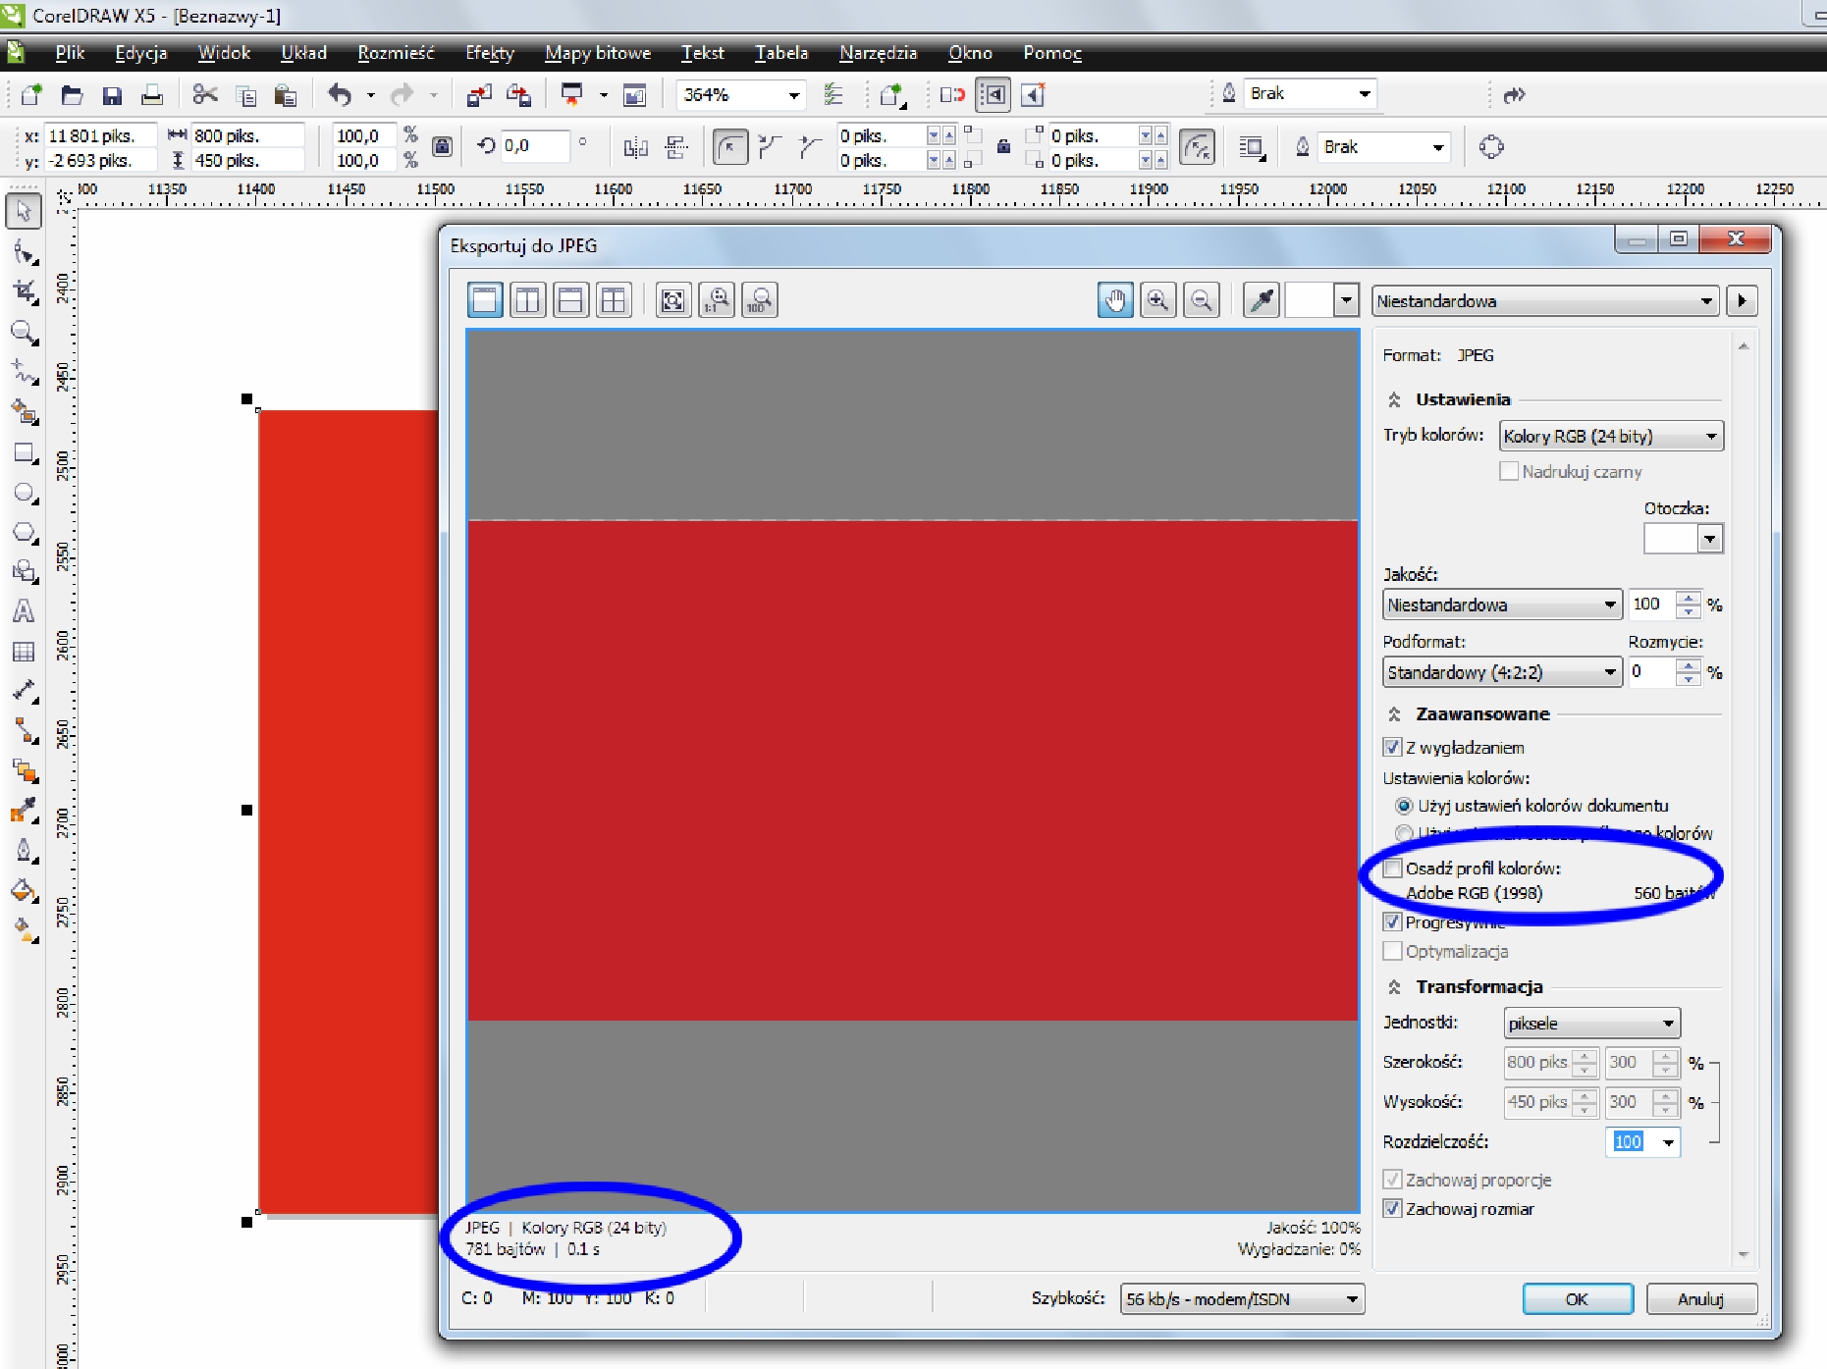Screen dimensions: 1827x1369
Task: Switch to two vertical previews layout
Action: (x=527, y=300)
